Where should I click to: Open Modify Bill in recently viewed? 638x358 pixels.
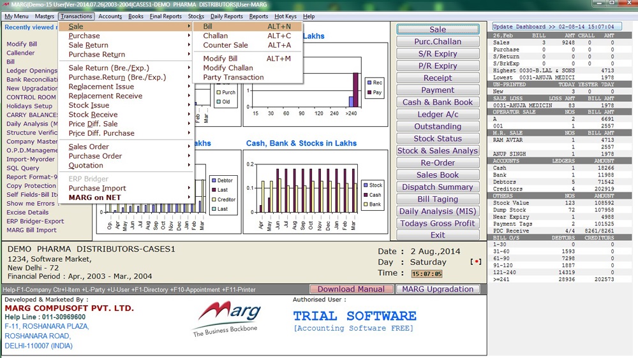point(22,44)
